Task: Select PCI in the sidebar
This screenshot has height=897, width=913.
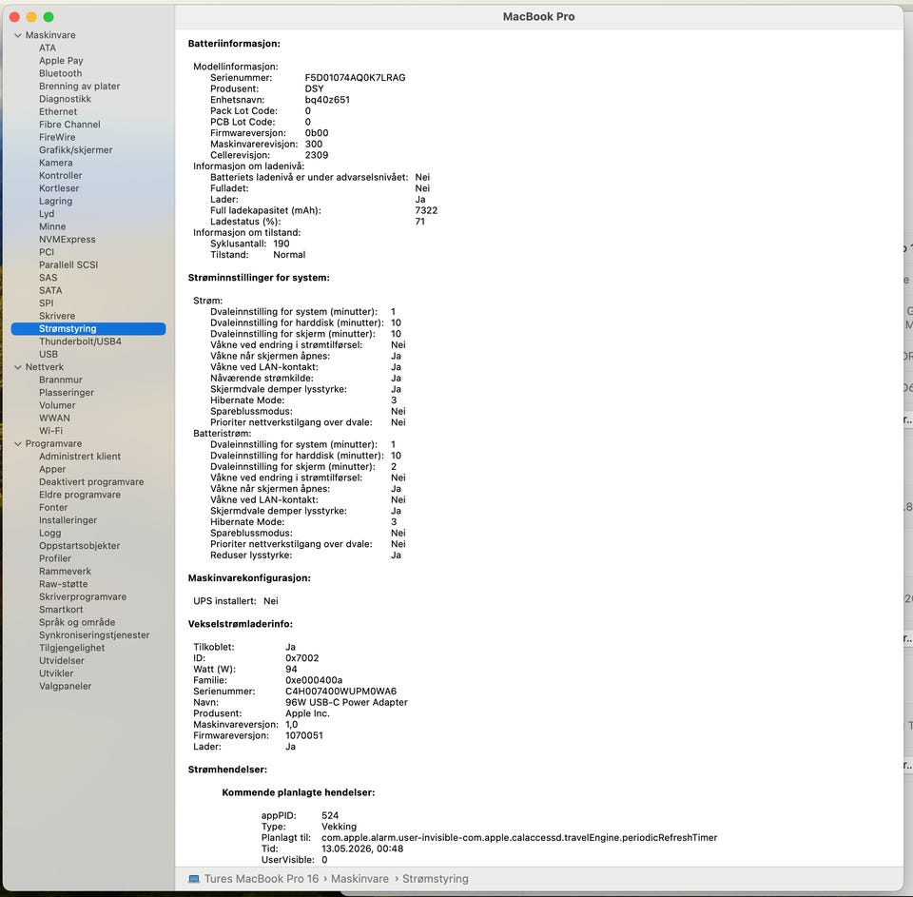Action: pos(47,252)
